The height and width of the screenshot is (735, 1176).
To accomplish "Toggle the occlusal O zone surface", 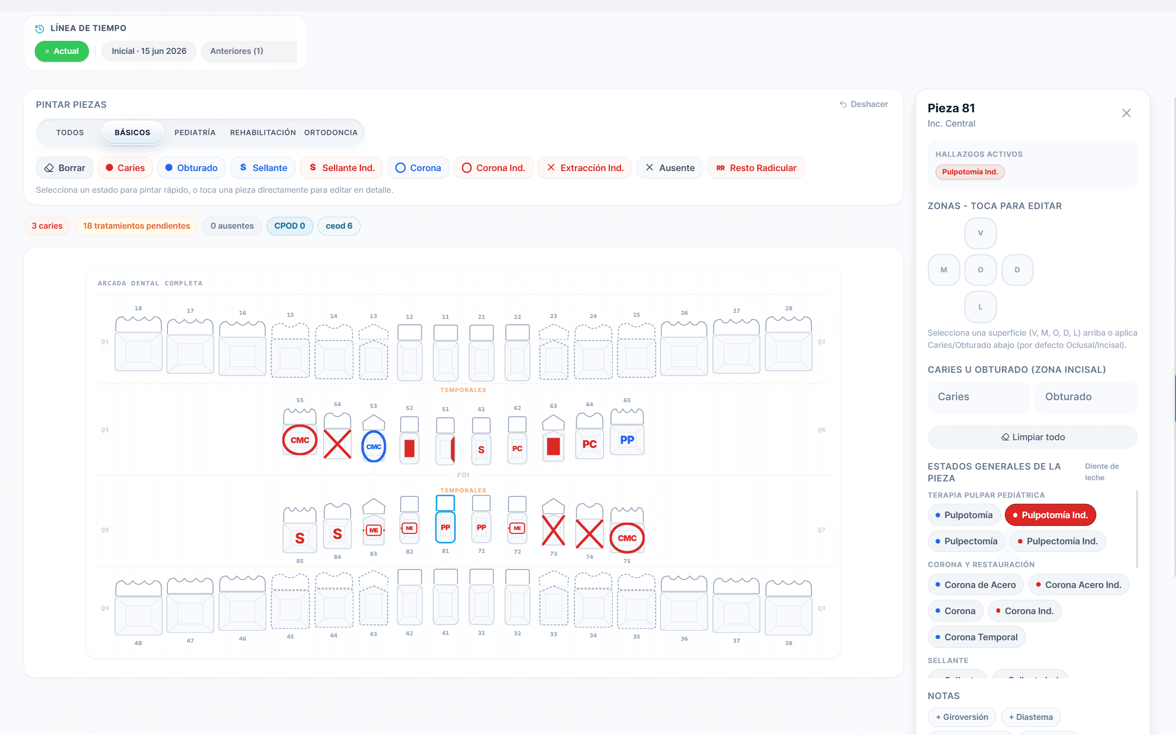I will (980, 270).
